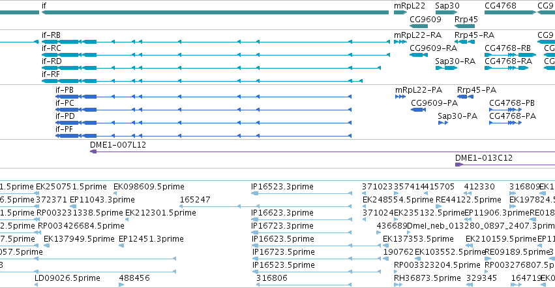555x288 pixels.
Task: Select the 190762 feature label
Action: (x=398, y=252)
